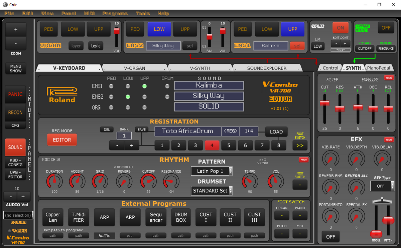Toggle the organ layer button
Viewport: 401px width, 248px height.
click(76, 46)
